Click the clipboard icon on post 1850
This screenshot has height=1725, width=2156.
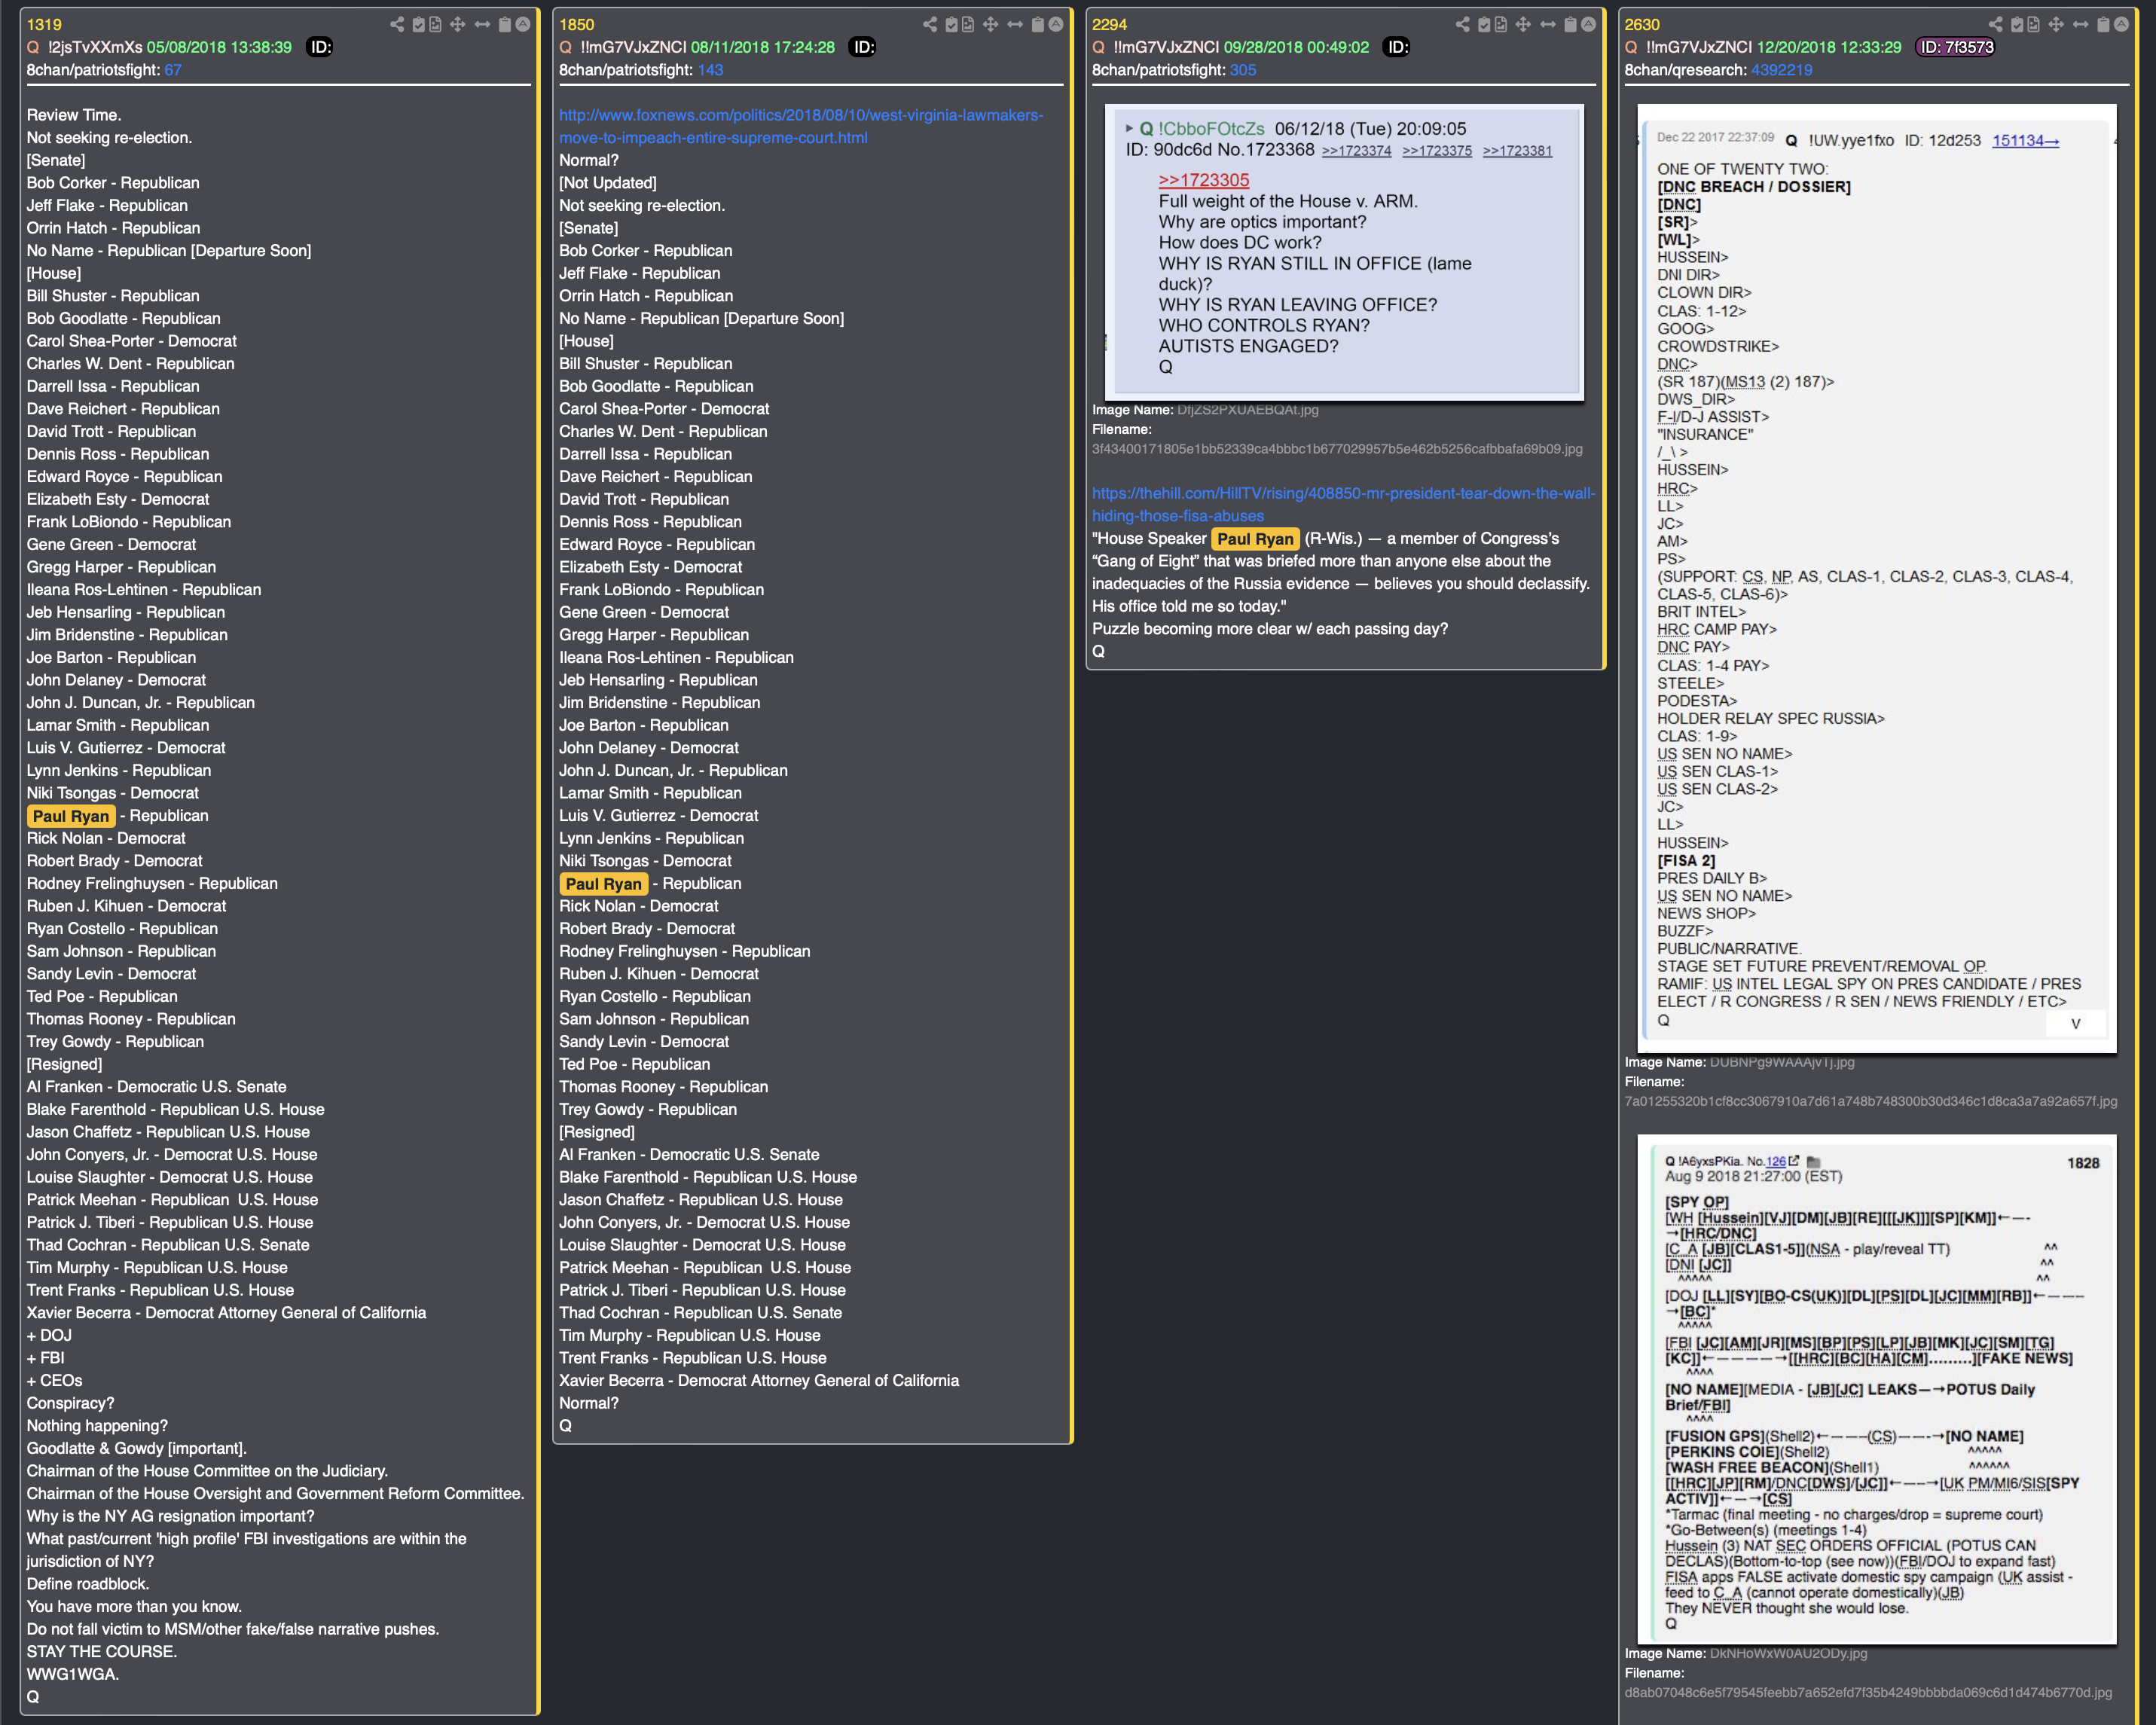coord(1038,24)
